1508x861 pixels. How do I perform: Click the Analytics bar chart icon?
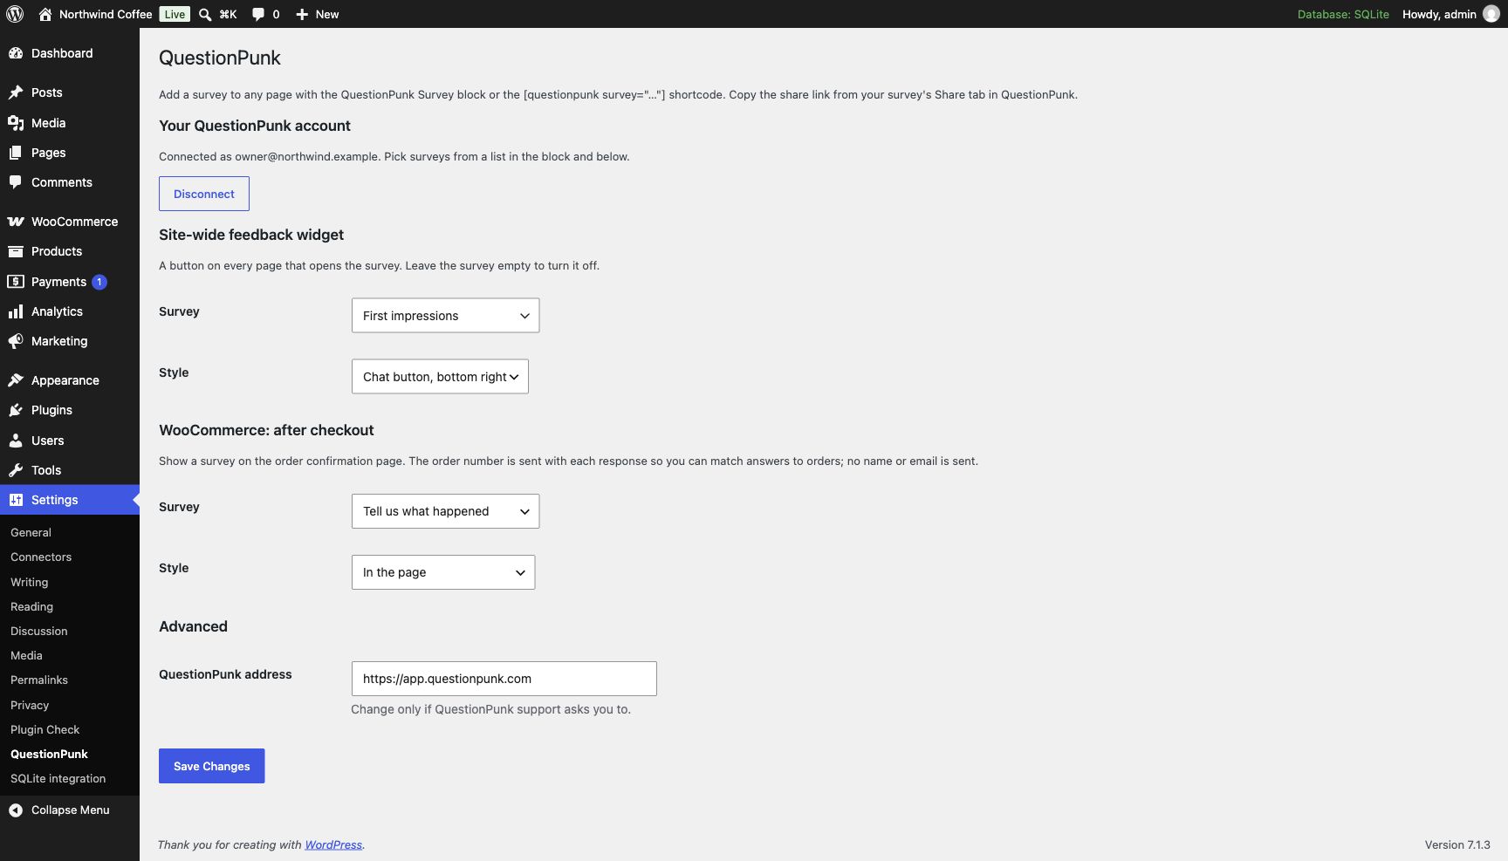tap(16, 311)
